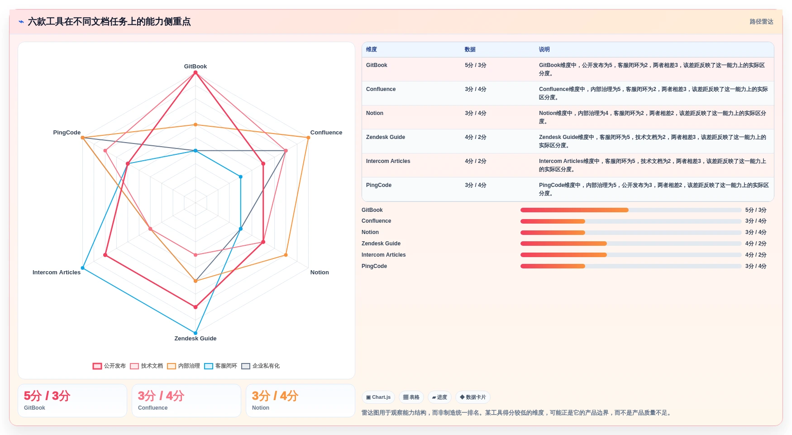The image size is (792, 435).
Task: Click the GitBook description cell text
Action: [x=652, y=69]
